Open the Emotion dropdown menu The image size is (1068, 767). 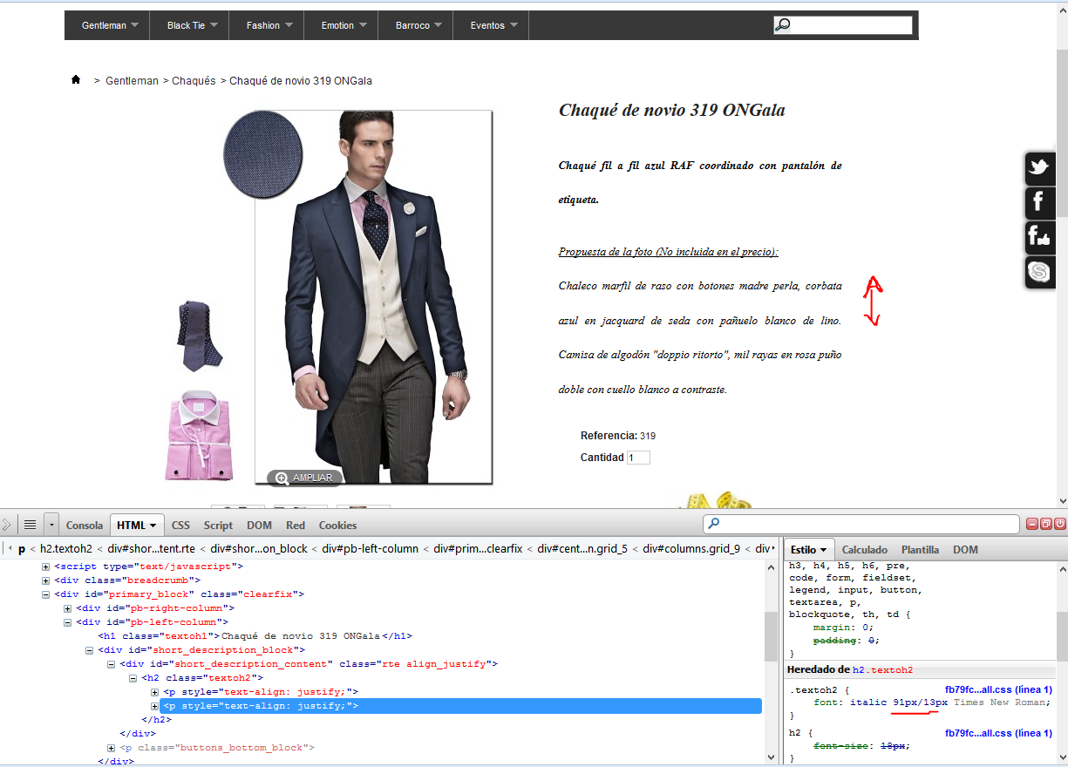pos(344,25)
